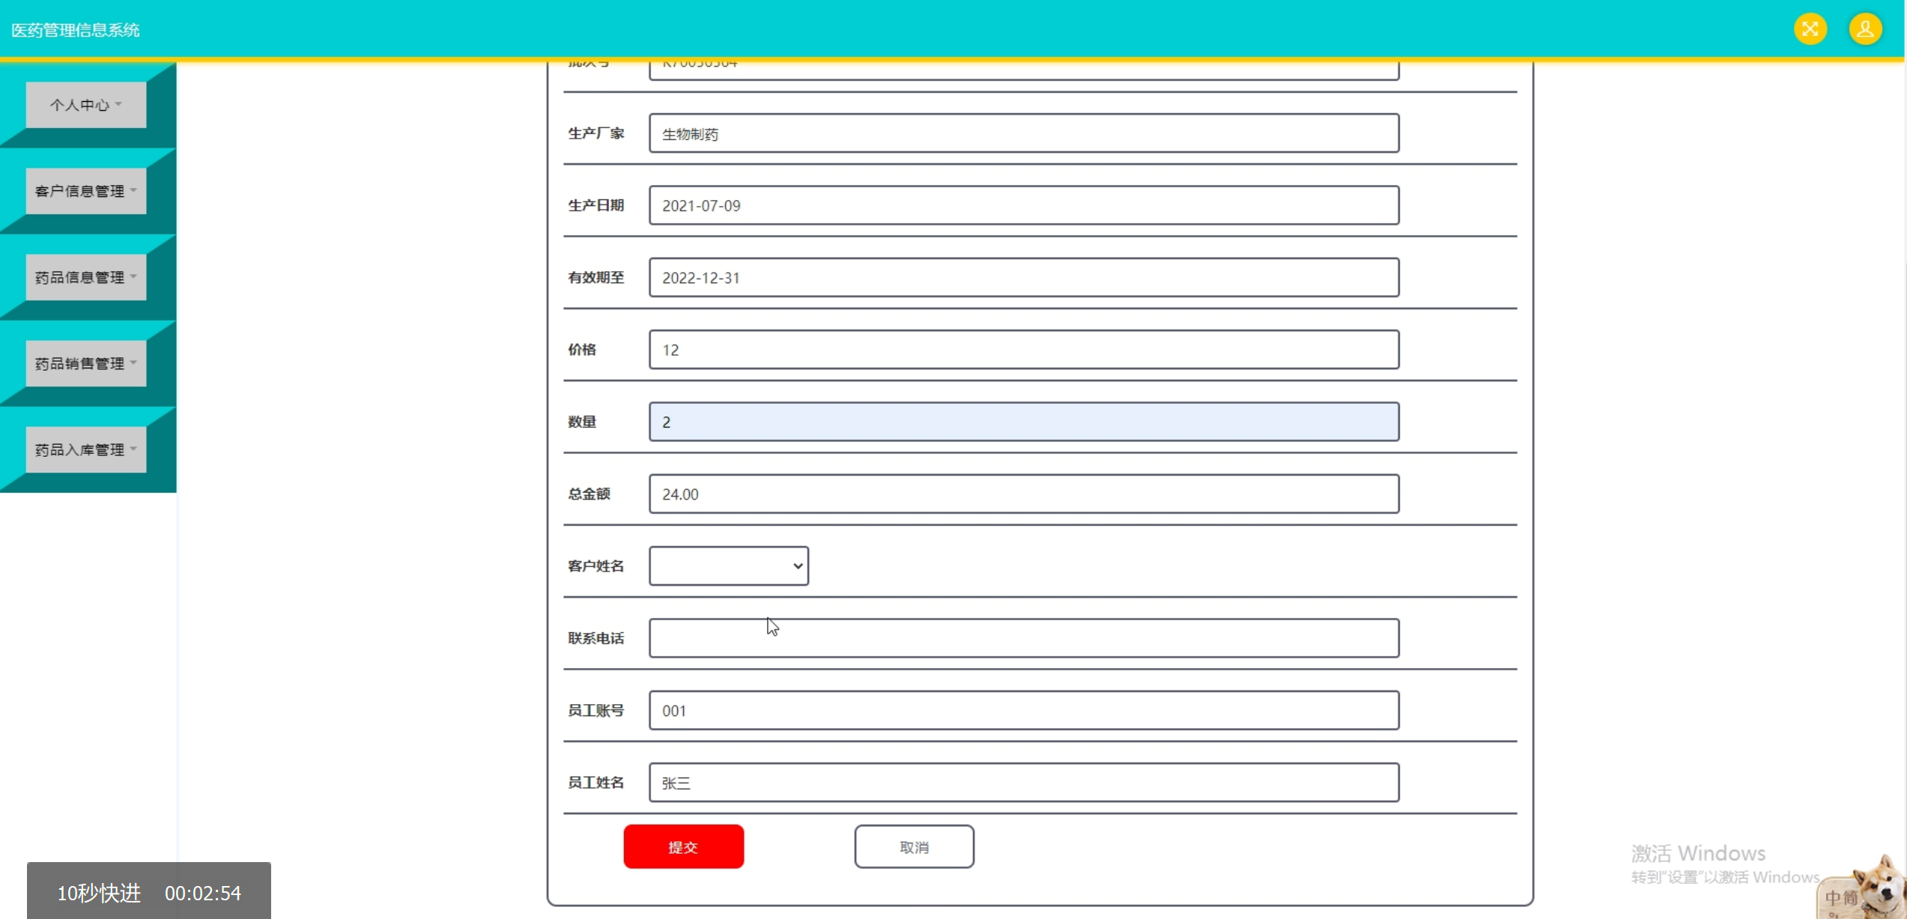Image resolution: width=1907 pixels, height=919 pixels.
Task: Click the 10秒快进 fast-forward overlay
Action: pos(99,893)
